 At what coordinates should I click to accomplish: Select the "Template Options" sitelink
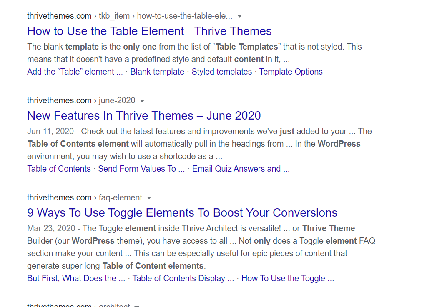(291, 72)
